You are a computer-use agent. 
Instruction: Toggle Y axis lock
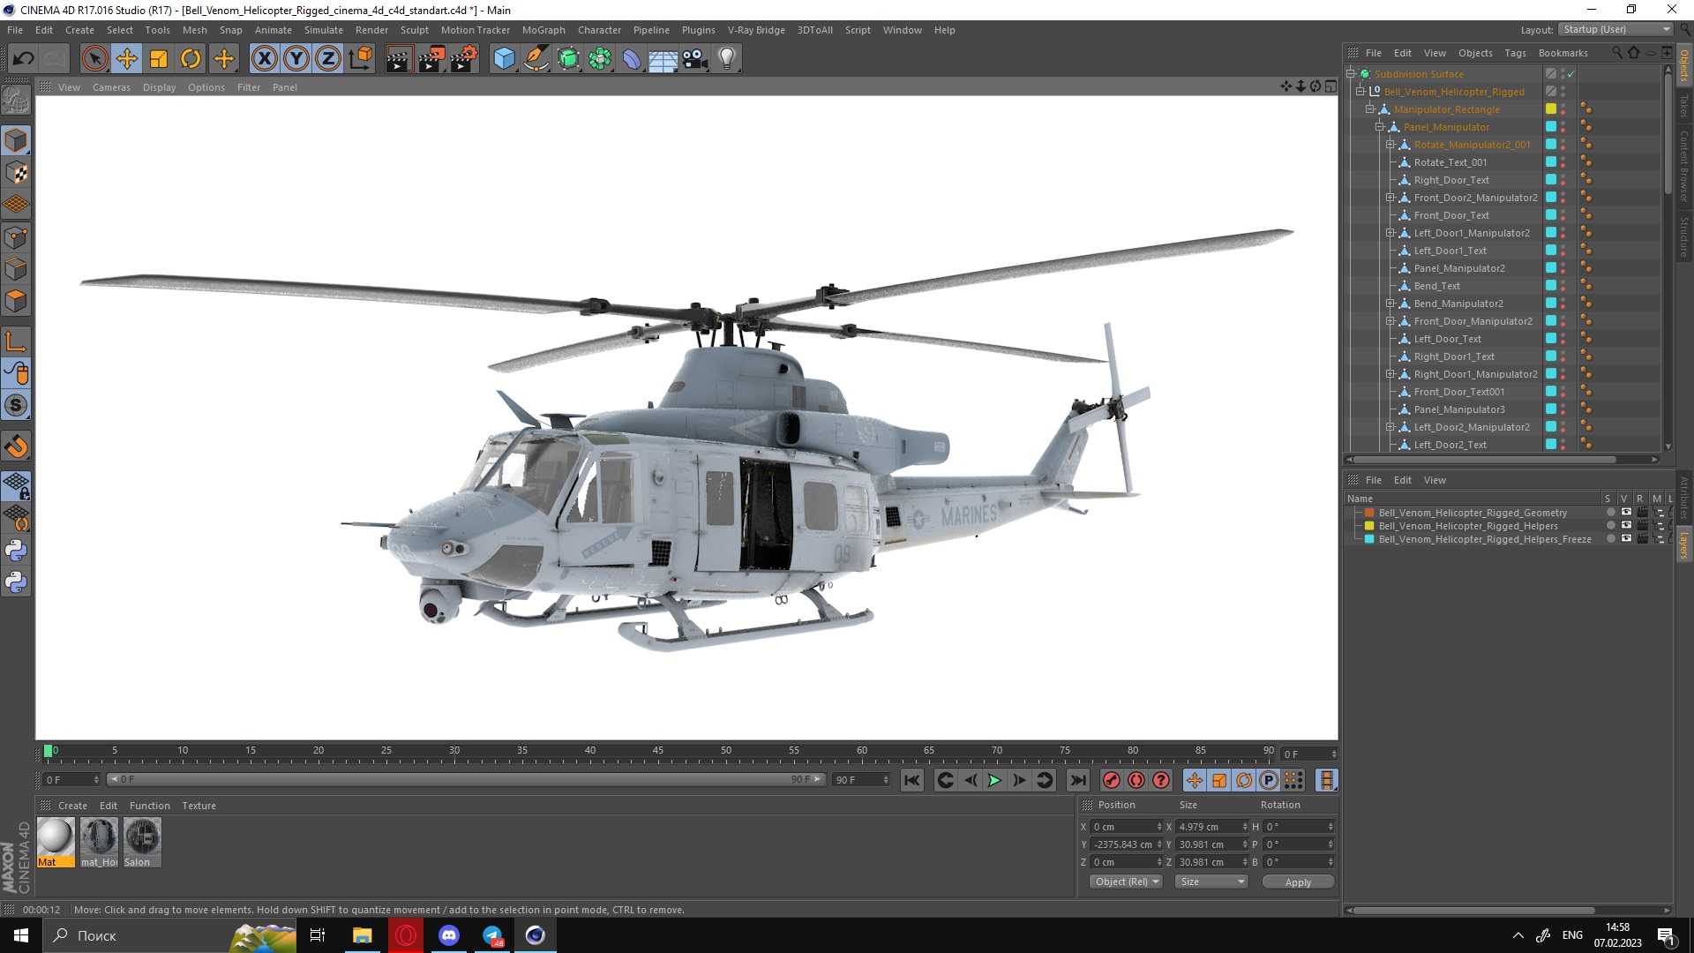[x=296, y=59]
